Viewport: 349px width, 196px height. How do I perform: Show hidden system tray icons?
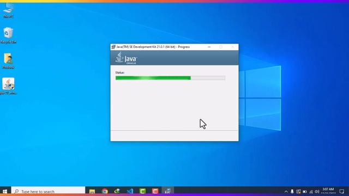pyautogui.click(x=286, y=192)
